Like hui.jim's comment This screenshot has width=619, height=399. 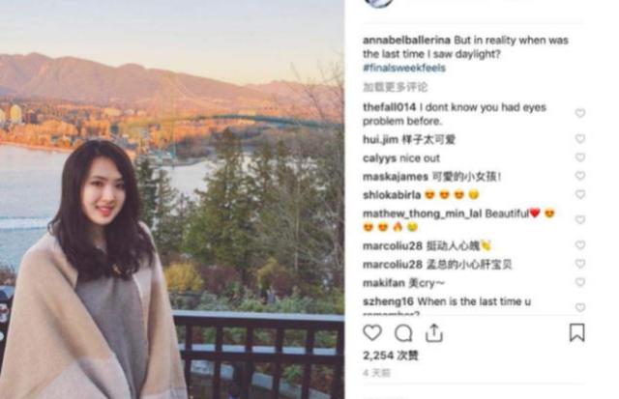[580, 139]
